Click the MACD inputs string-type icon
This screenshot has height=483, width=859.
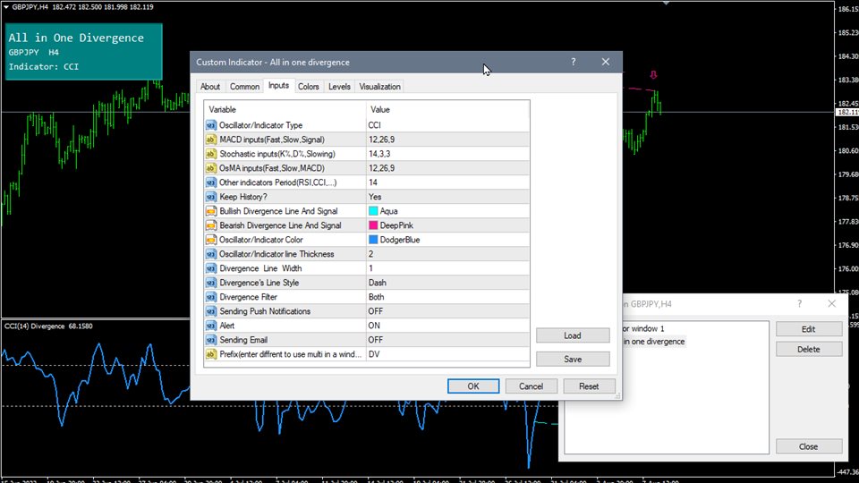click(x=211, y=140)
